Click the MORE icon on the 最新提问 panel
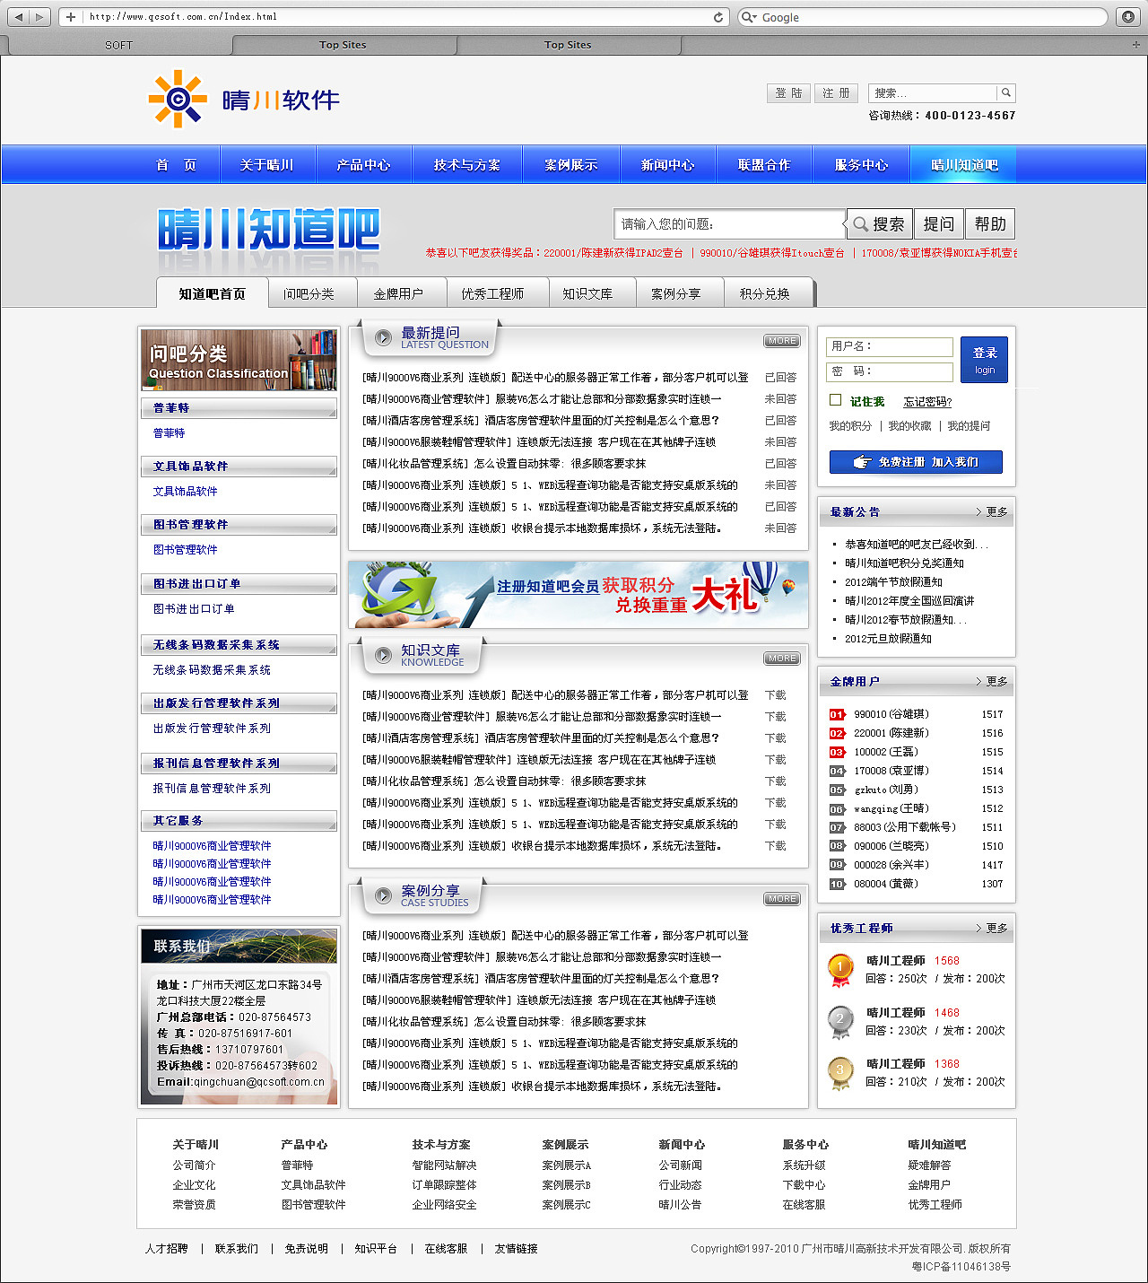The image size is (1148, 1283). tap(781, 340)
